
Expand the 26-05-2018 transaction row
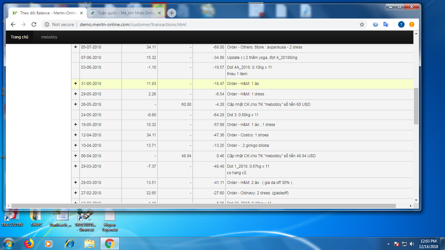[x=76, y=104]
